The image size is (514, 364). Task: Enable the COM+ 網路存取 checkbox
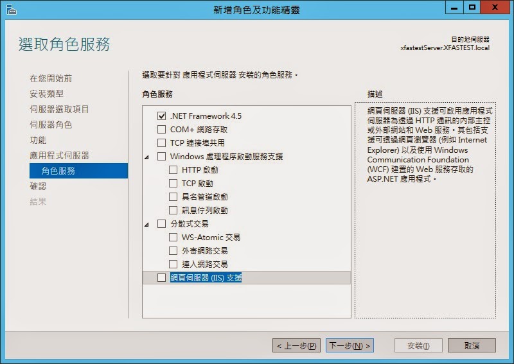tap(161, 130)
